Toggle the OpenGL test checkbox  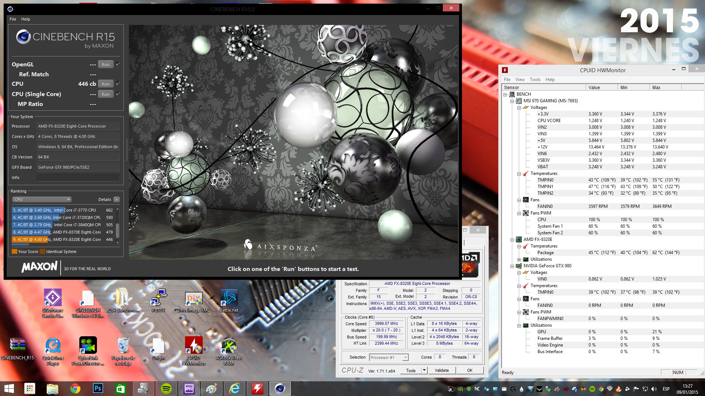click(x=118, y=64)
